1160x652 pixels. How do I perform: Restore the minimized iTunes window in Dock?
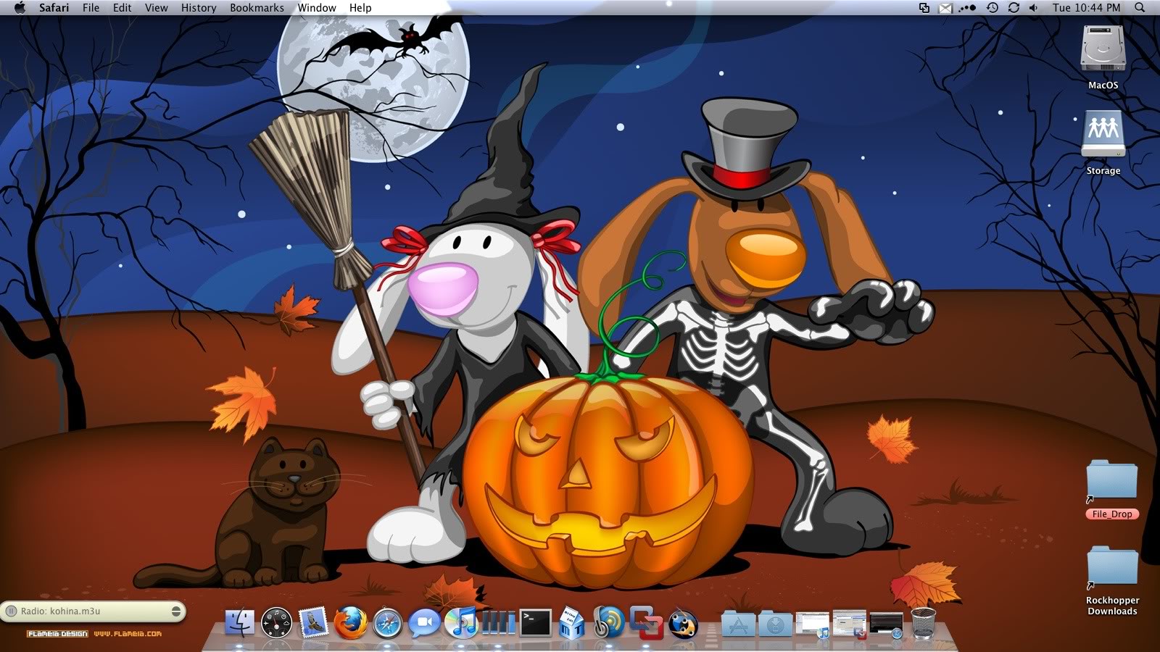812,624
